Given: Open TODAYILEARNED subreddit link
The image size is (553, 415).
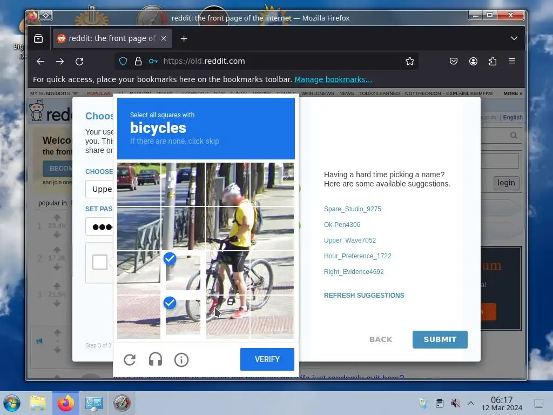Looking at the screenshot, I should pyautogui.click(x=379, y=93).
